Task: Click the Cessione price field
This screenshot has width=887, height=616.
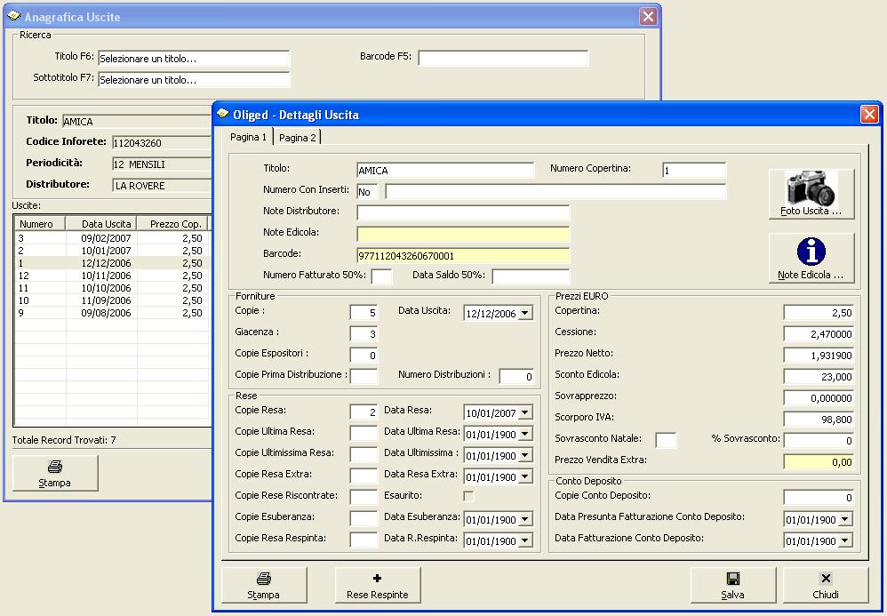Action: (819, 333)
